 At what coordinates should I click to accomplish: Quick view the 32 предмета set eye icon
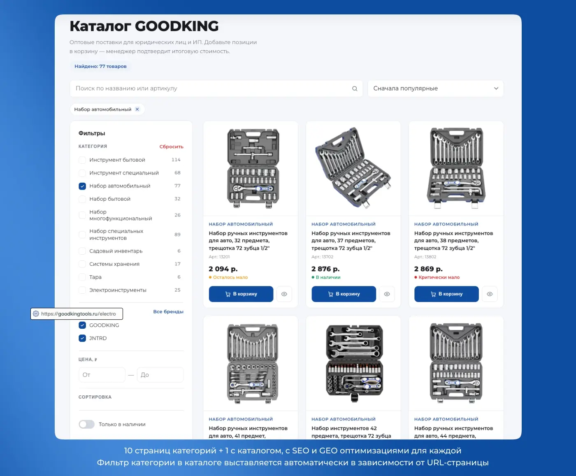click(284, 294)
